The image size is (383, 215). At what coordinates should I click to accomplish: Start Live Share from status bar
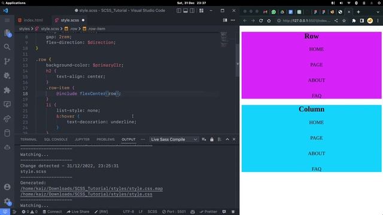point(78,211)
